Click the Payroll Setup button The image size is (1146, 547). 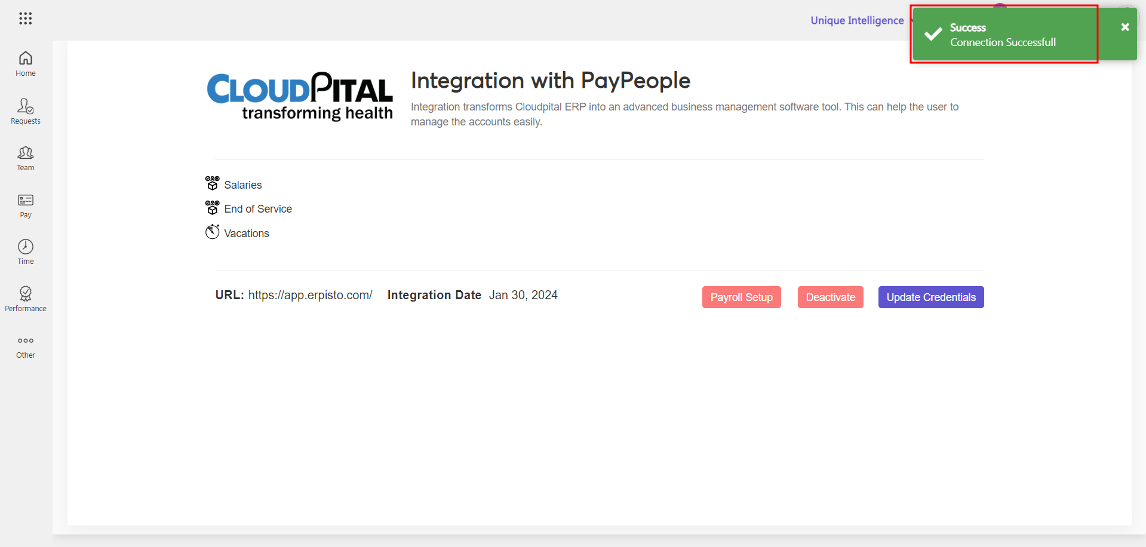741,297
